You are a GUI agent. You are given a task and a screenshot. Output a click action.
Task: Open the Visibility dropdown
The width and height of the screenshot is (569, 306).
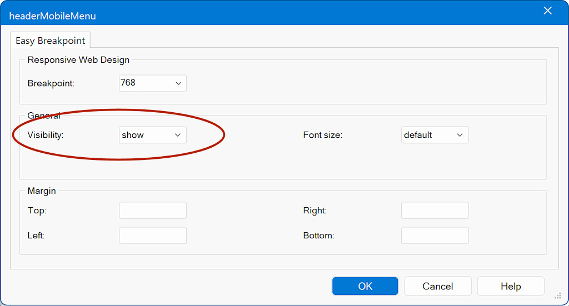pyautogui.click(x=153, y=135)
